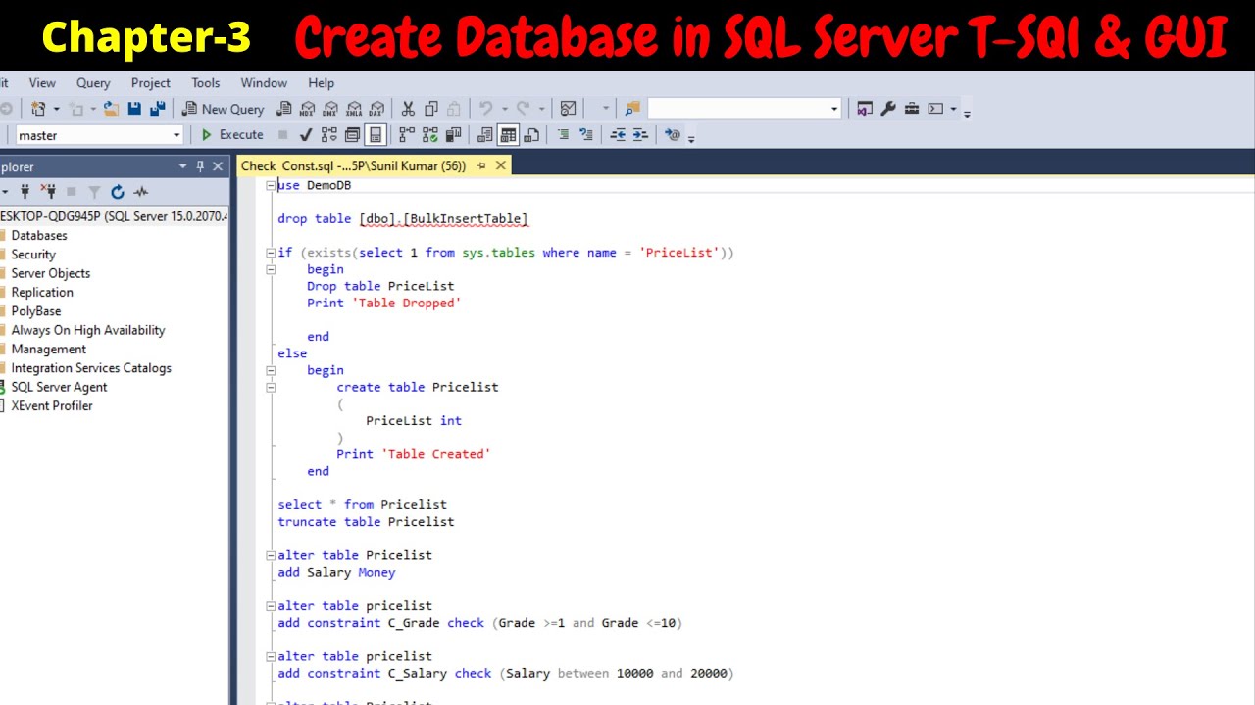Click the Database Engine Query icon
This screenshot has width=1255, height=705.
(284, 109)
